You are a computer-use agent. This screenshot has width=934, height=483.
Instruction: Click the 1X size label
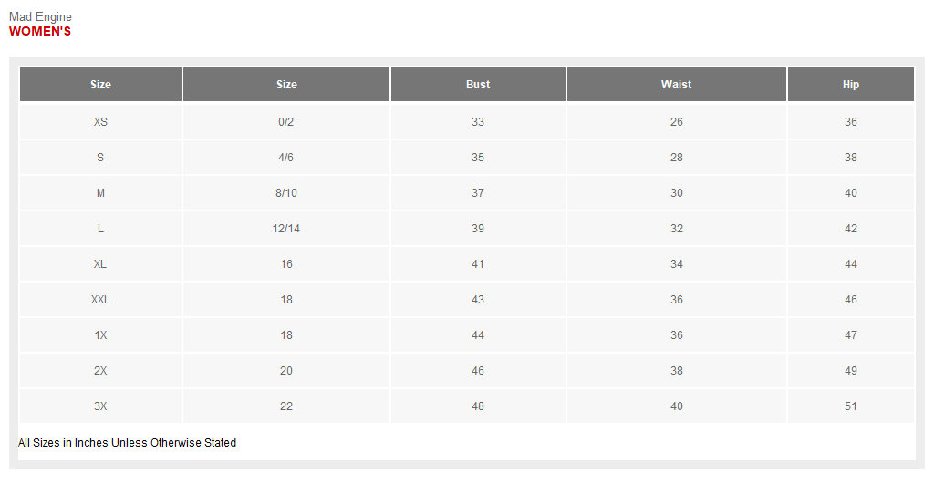[x=100, y=335]
